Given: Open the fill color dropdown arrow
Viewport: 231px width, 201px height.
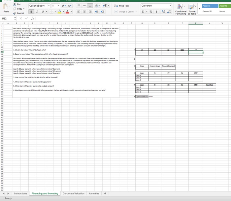Looking at the screenshot, I should [x=63, y=12].
